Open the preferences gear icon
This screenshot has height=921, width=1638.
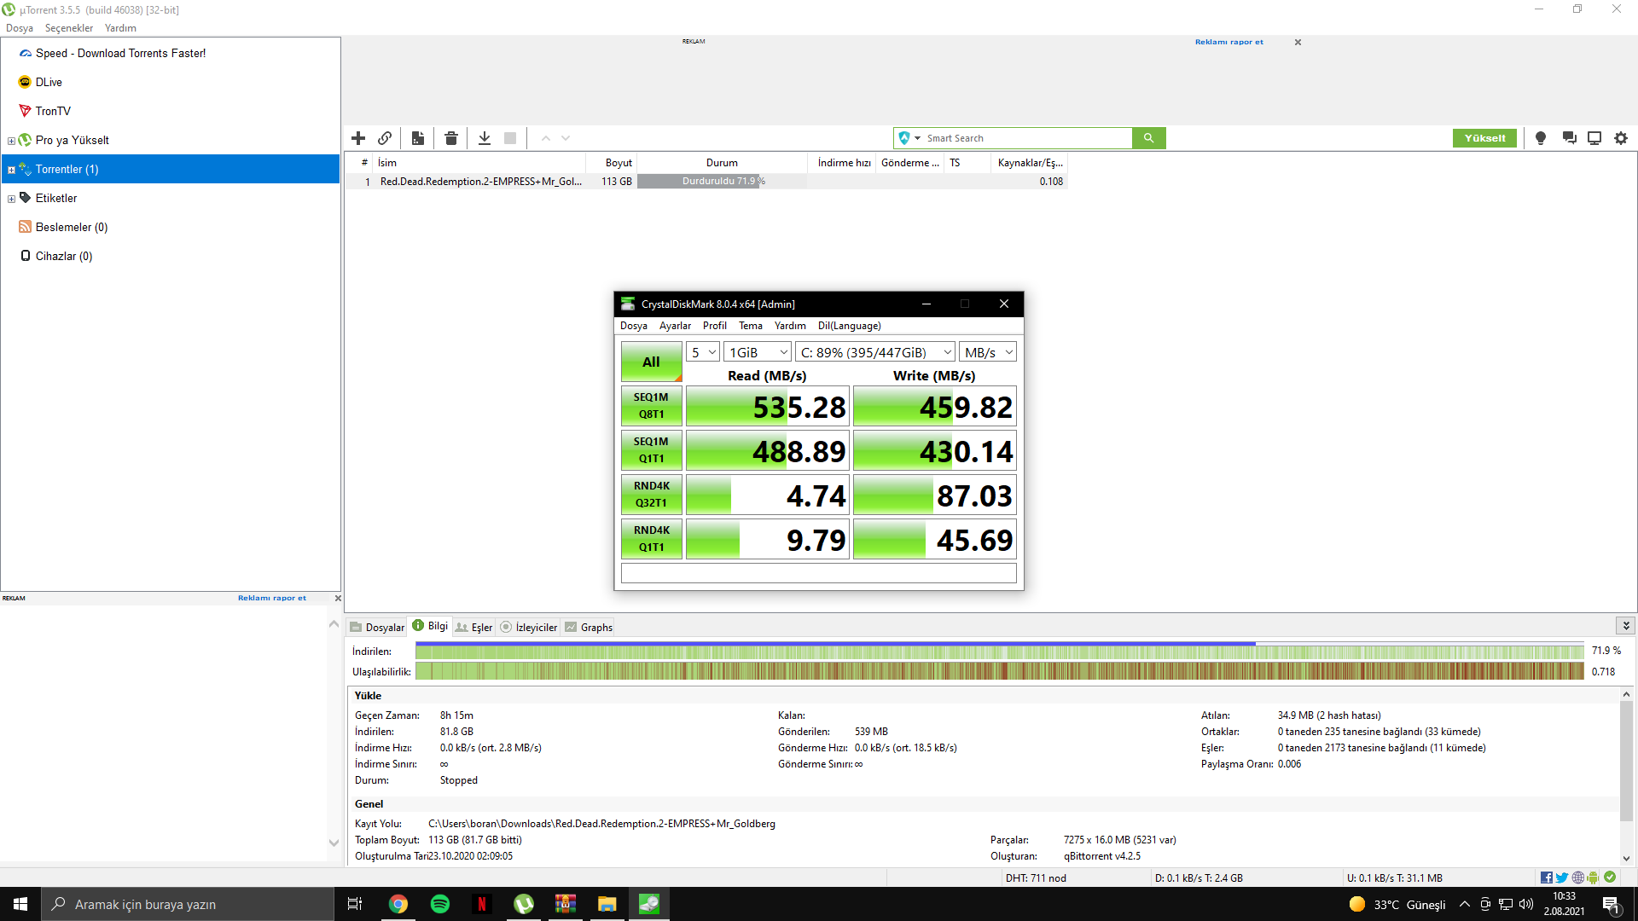(x=1621, y=138)
